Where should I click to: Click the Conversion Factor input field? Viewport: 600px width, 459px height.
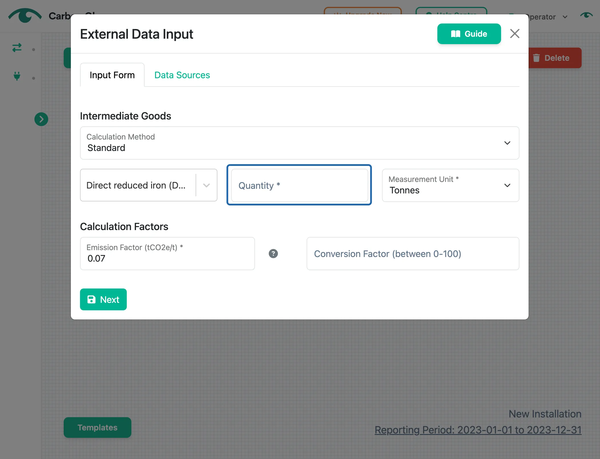(x=413, y=254)
